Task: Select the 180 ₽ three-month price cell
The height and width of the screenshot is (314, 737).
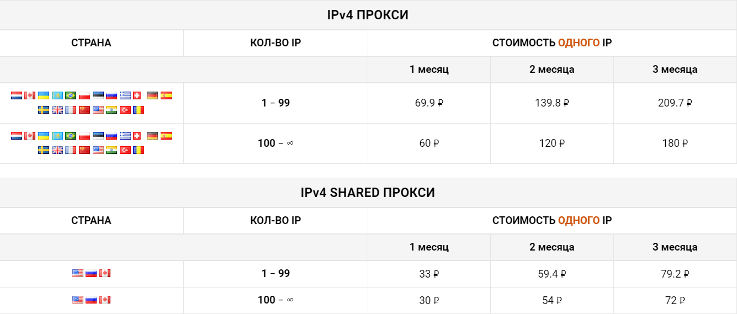Action: pyautogui.click(x=675, y=143)
